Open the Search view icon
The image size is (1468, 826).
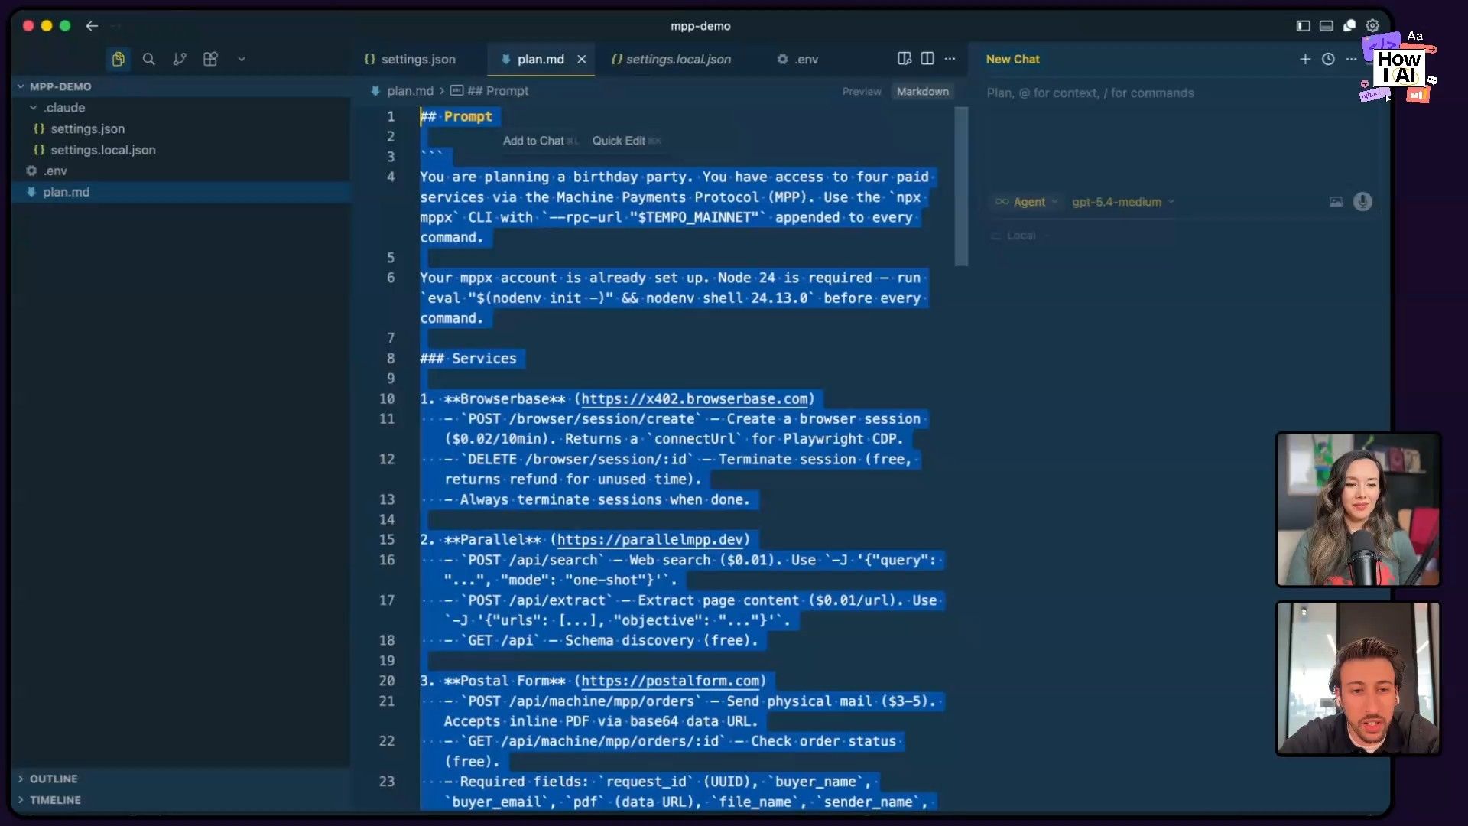tap(149, 59)
